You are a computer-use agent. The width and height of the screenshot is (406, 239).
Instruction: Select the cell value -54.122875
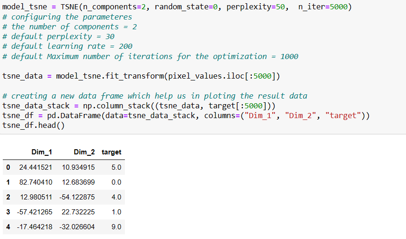pos(77,197)
